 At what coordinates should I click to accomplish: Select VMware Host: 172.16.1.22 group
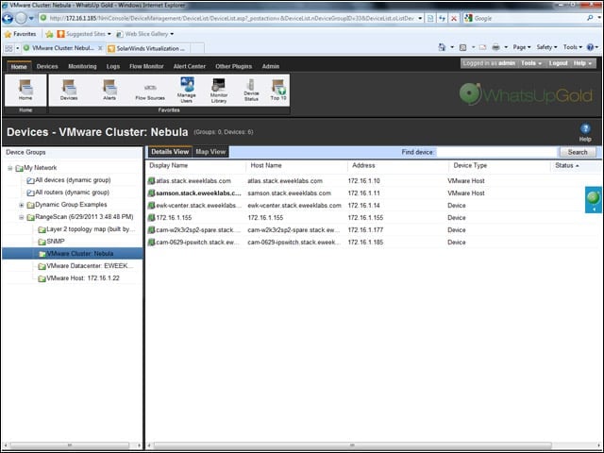click(x=83, y=278)
